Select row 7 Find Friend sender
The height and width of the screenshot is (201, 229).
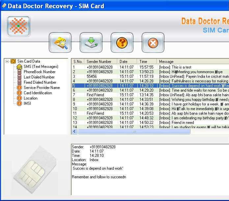[95, 95]
